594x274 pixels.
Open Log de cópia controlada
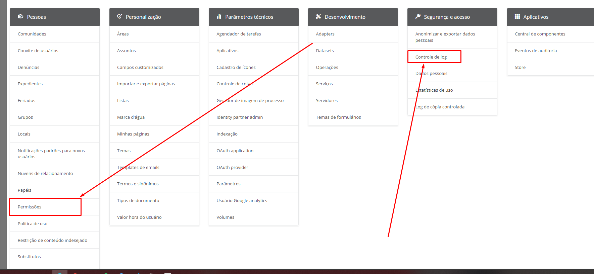tap(440, 107)
